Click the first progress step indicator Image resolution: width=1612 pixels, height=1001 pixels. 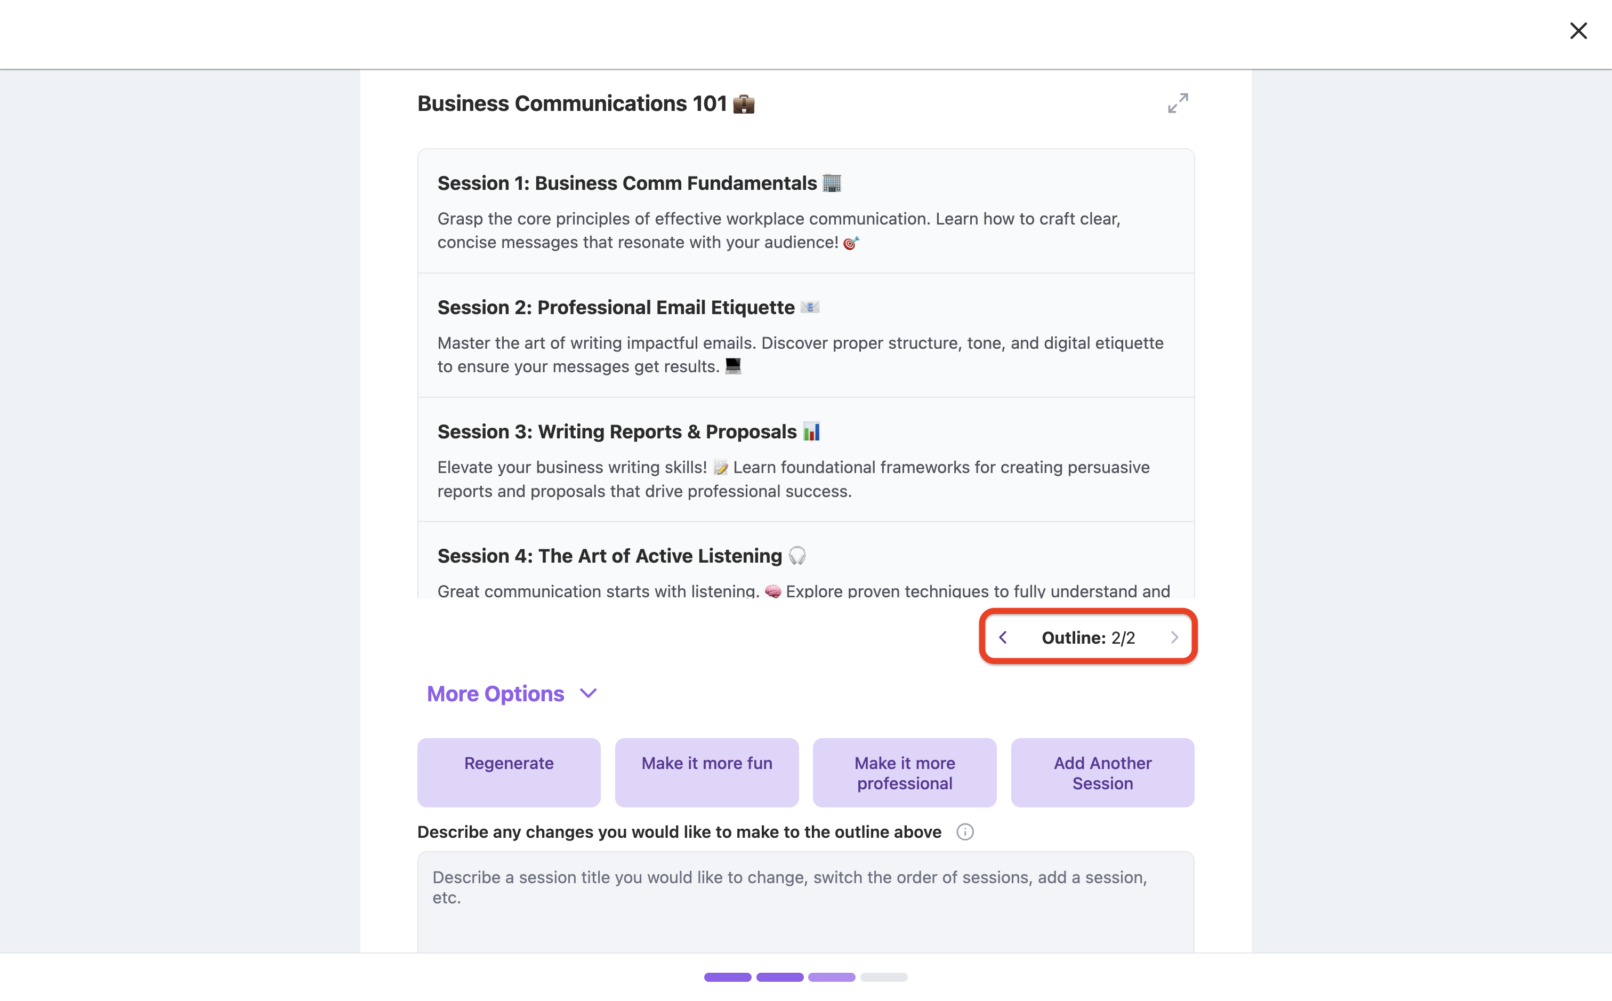[x=727, y=977]
